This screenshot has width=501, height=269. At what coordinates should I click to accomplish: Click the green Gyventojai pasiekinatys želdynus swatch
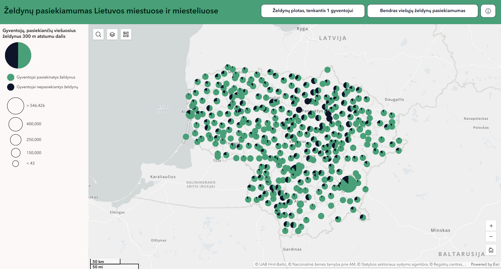(x=11, y=77)
